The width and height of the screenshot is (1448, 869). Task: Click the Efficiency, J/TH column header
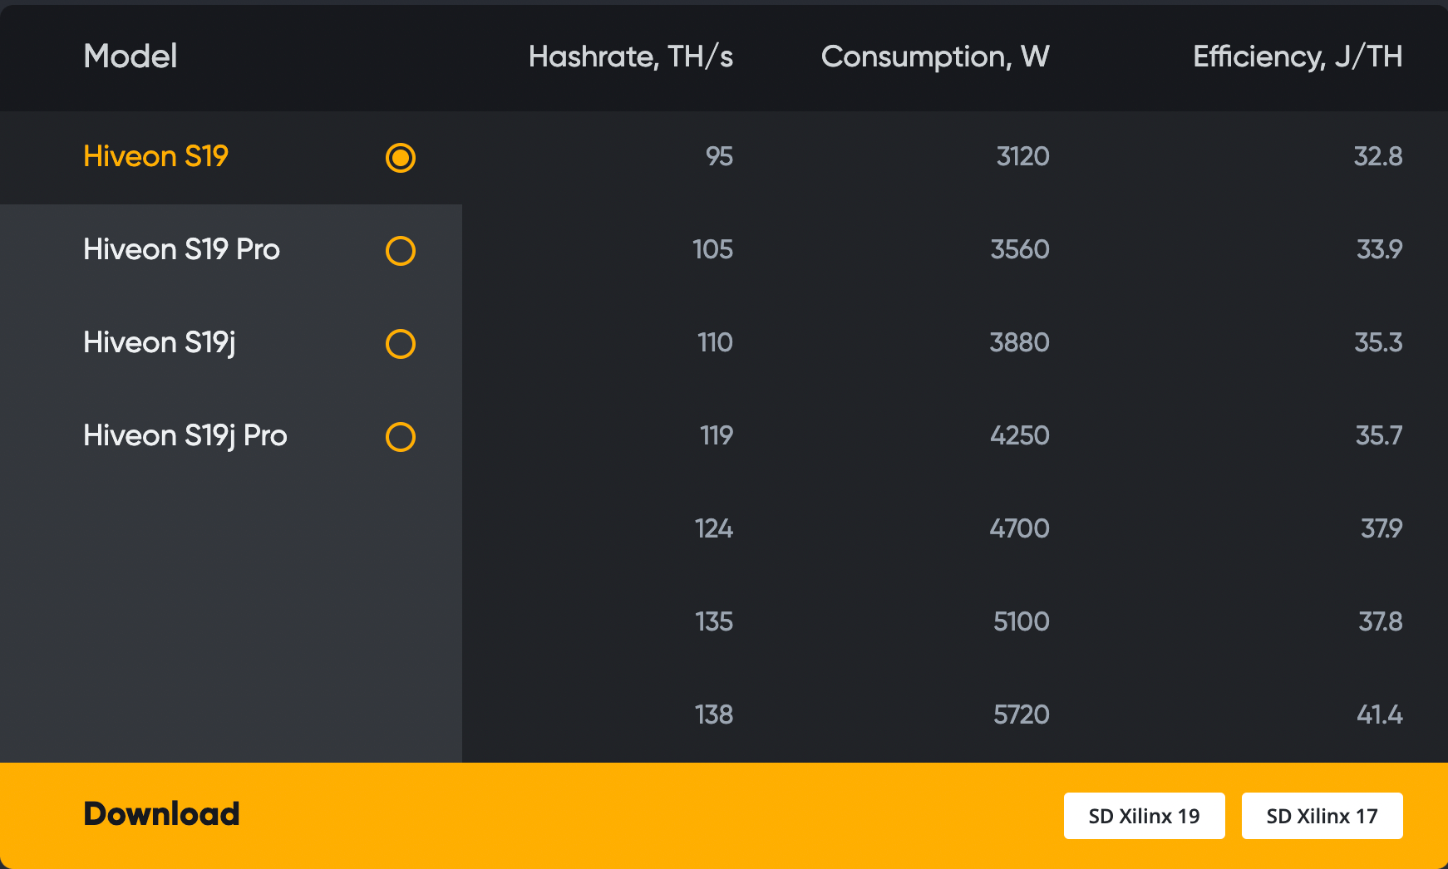coord(1298,56)
